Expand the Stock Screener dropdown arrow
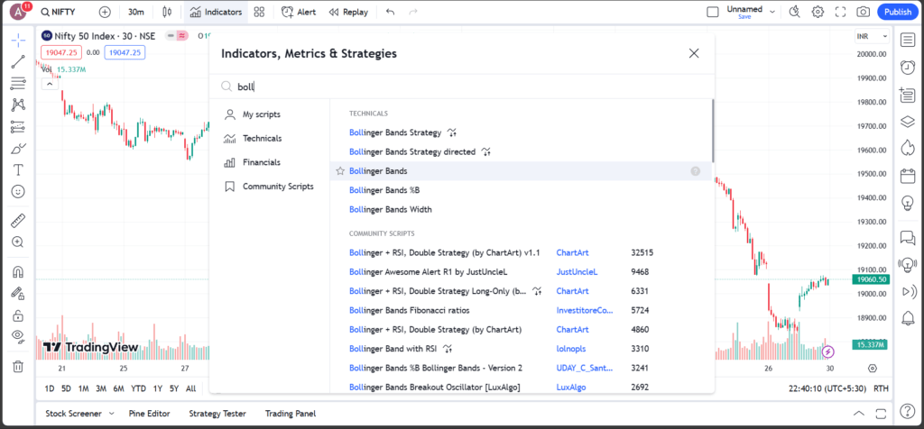 pyautogui.click(x=111, y=414)
